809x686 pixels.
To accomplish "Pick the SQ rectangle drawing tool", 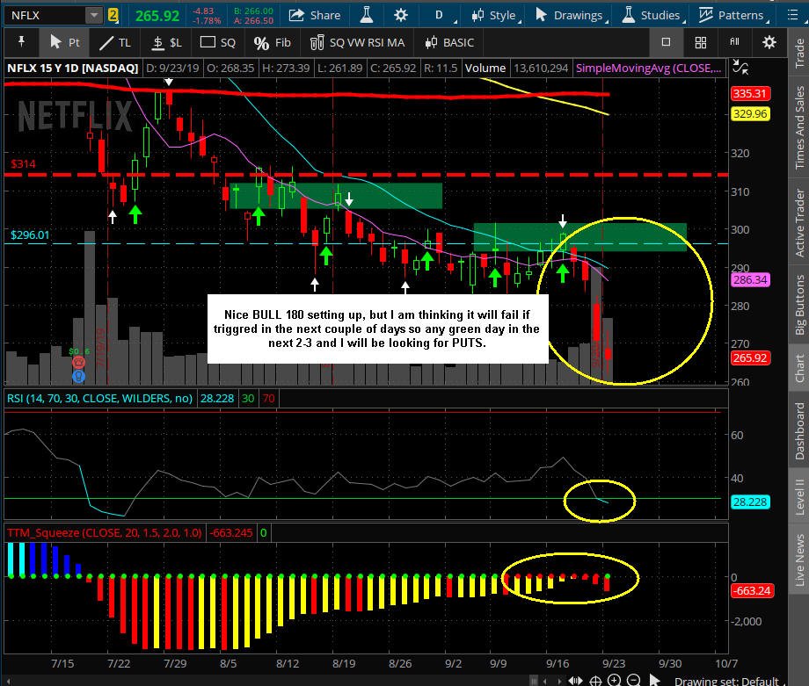I will (x=217, y=43).
